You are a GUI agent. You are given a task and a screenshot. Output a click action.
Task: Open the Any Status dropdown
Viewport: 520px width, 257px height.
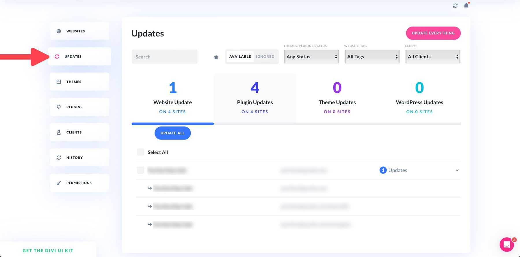point(311,57)
